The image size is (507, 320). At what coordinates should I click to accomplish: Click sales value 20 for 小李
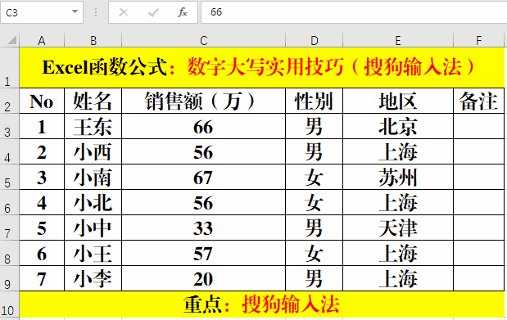[203, 278]
